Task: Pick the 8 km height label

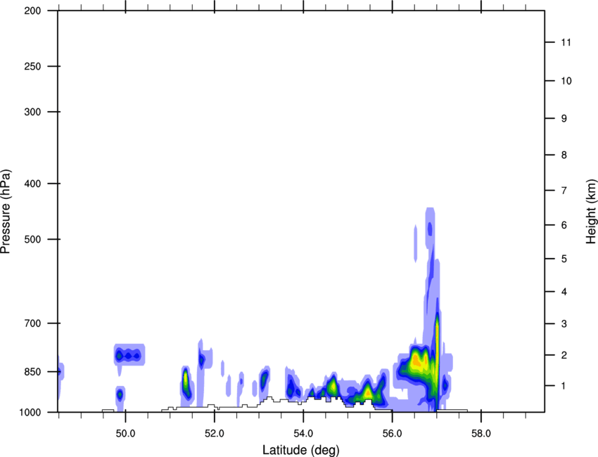Action: 564,155
